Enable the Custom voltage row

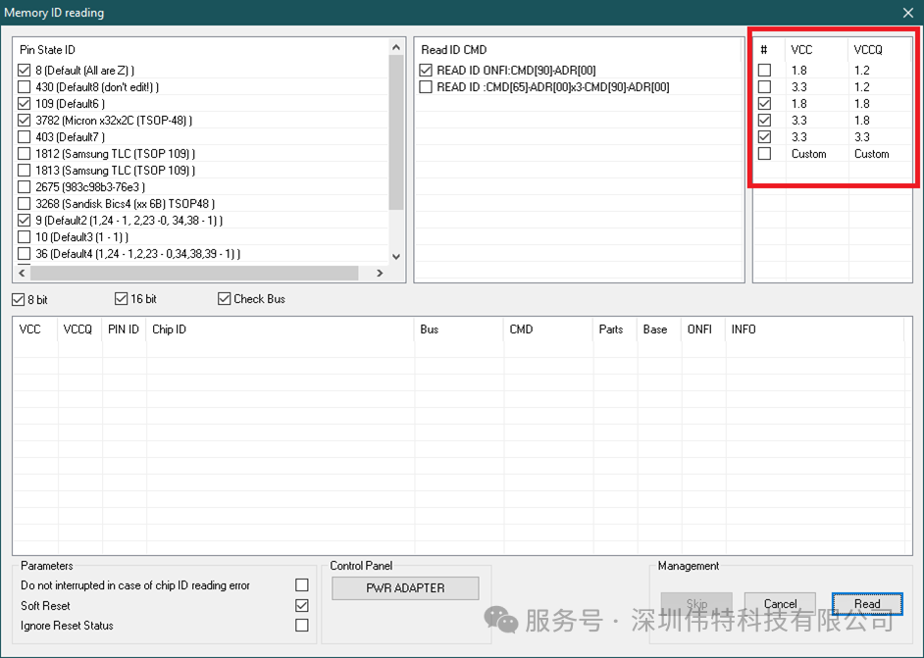(x=764, y=154)
